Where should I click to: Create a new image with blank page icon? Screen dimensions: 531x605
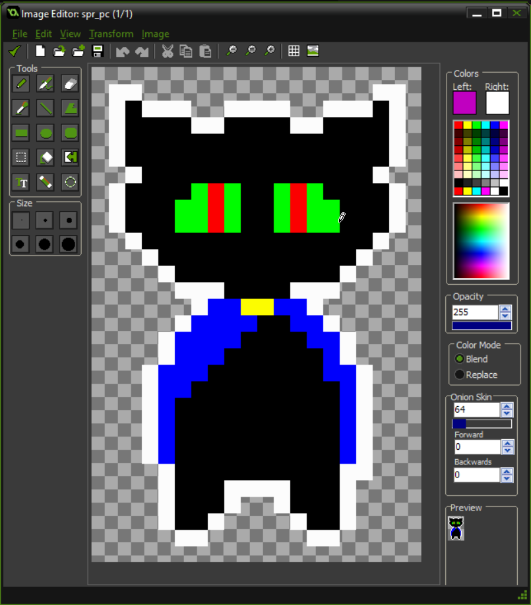coord(40,51)
